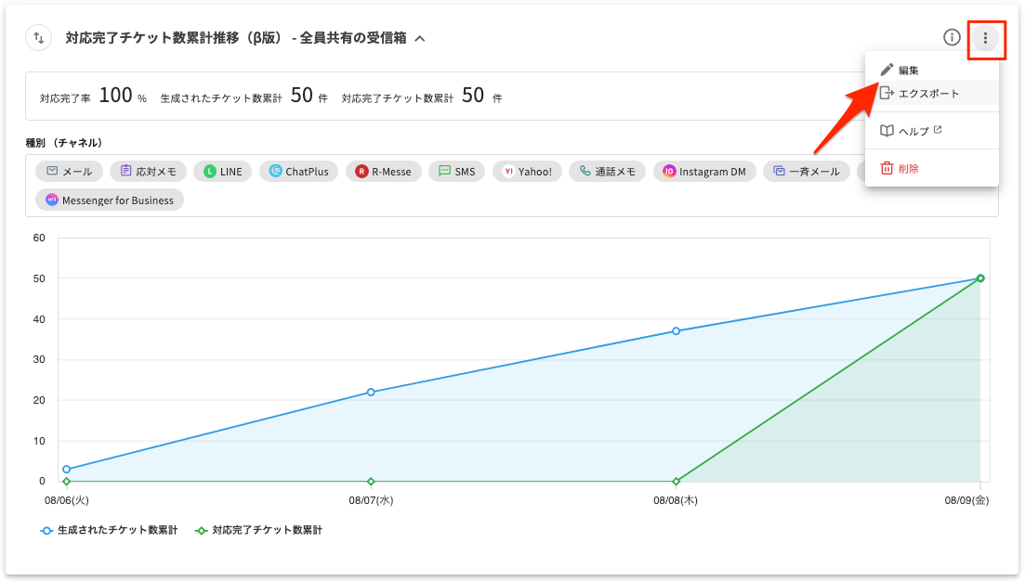Viewport: 1025px width, 581px height.
Task: Click the green data point at 08/09(金)
Action: 980,278
